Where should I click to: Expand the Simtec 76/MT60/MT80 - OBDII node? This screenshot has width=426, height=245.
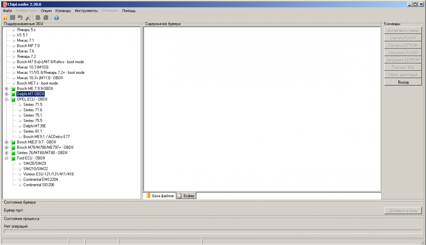pos(7,153)
